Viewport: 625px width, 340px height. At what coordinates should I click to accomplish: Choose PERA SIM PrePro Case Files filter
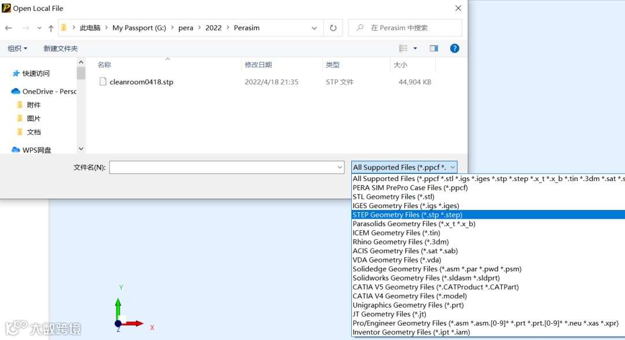click(488, 188)
